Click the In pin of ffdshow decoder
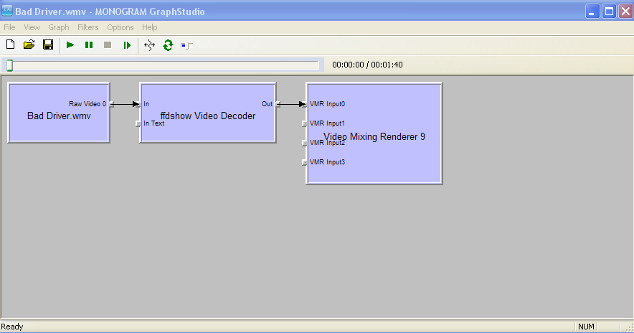 click(x=138, y=104)
